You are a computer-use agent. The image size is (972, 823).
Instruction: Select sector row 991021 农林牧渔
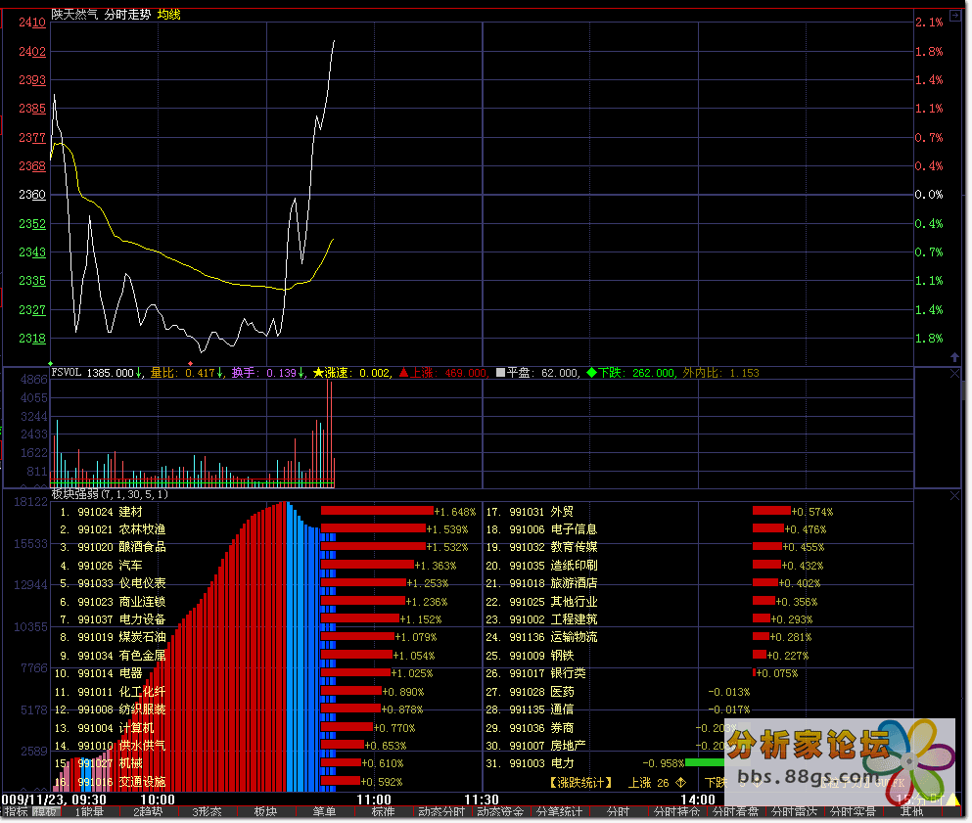coord(113,529)
